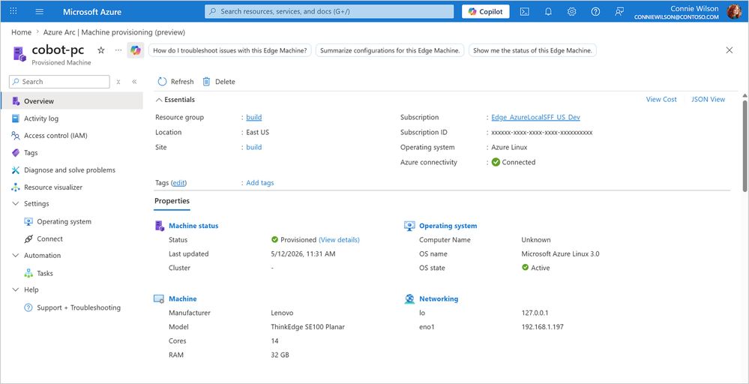This screenshot has width=749, height=384.
Task: Click the Networking properties icon
Action: click(409, 299)
